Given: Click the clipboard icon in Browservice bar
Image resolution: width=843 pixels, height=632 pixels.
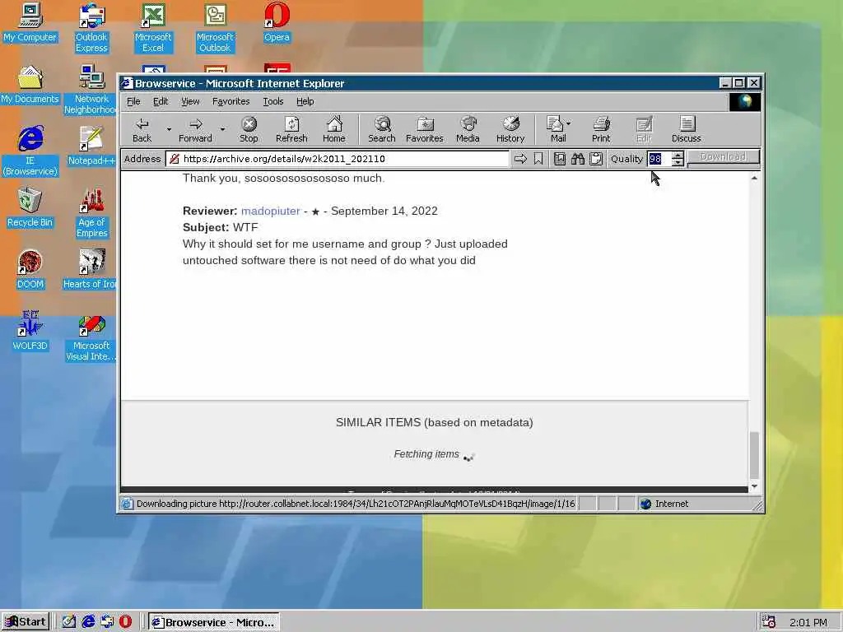Looking at the screenshot, I should tap(596, 159).
